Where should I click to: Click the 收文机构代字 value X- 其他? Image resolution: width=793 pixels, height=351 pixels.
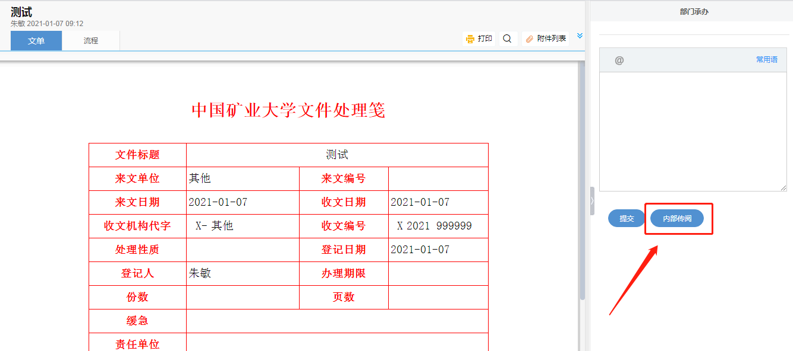pos(215,226)
